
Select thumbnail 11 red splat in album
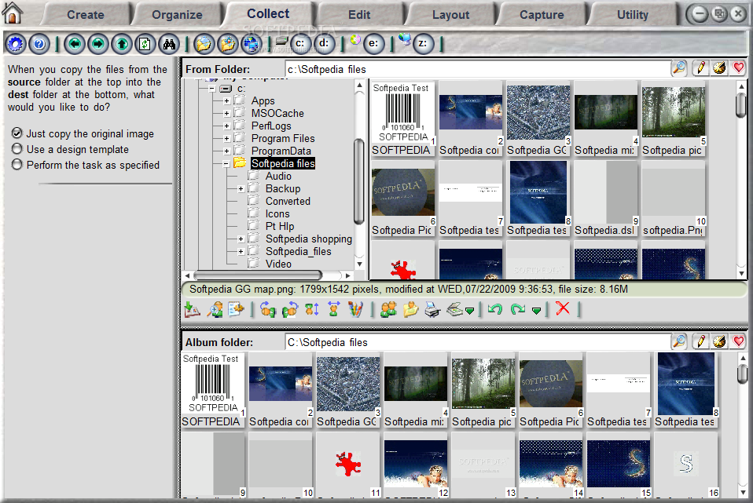click(x=349, y=465)
